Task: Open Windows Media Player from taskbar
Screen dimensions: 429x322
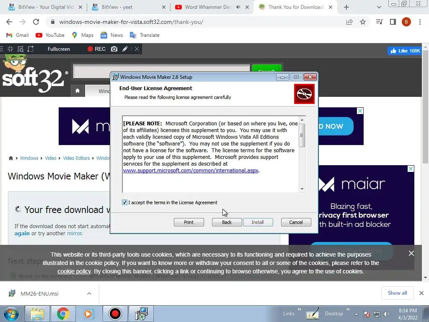Action: click(x=89, y=314)
